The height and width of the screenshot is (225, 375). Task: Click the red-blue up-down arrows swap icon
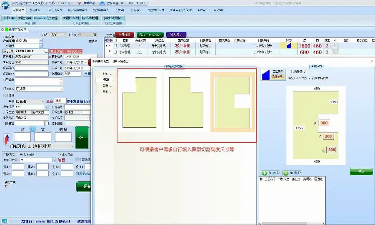click(7, 139)
